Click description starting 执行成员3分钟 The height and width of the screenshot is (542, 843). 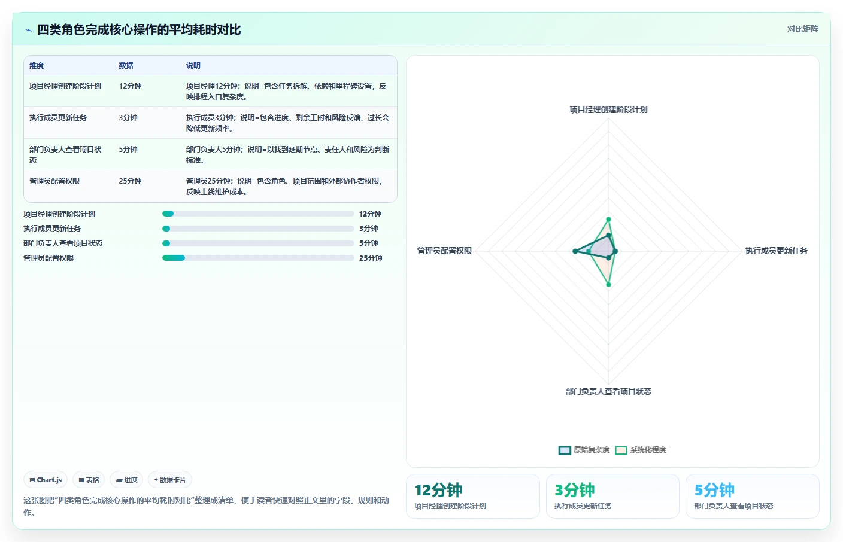(x=287, y=123)
